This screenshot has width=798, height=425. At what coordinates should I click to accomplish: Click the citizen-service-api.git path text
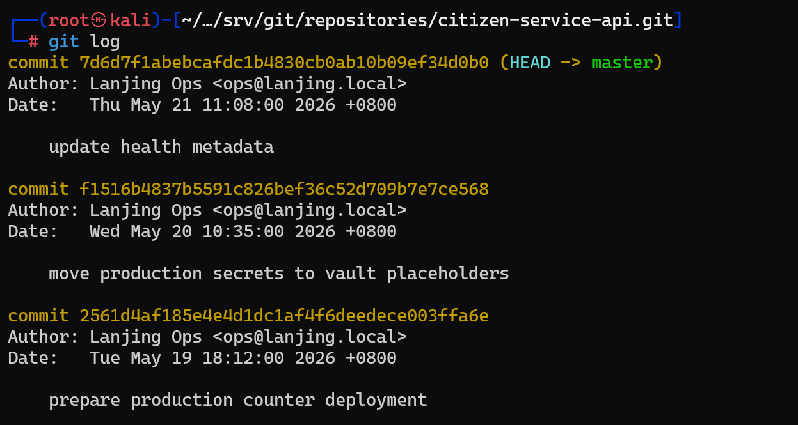tap(555, 20)
